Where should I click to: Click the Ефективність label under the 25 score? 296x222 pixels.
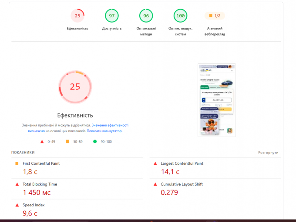tap(77, 28)
